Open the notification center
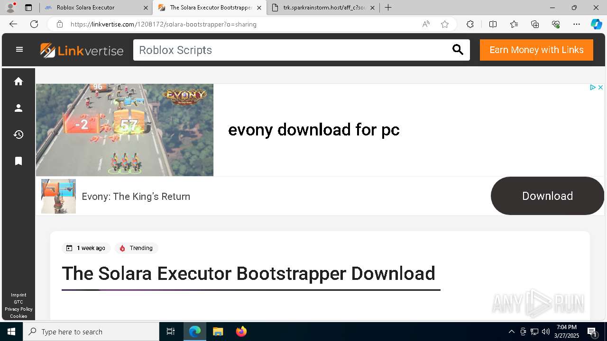 point(592,332)
